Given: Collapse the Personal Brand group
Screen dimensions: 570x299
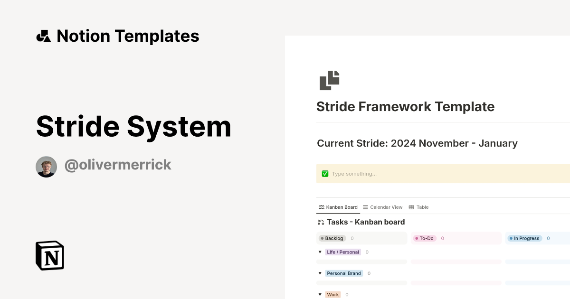Looking at the screenshot, I should click(320, 273).
